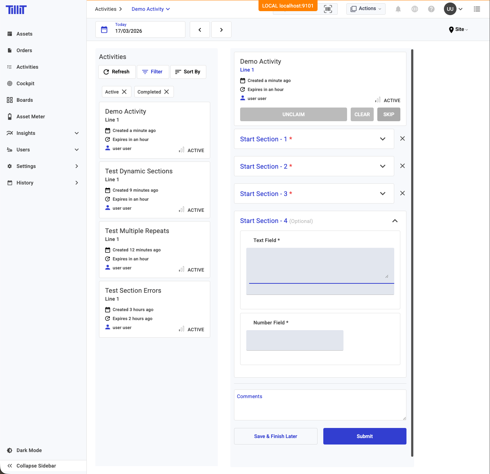Remove the Active filter chip
This screenshot has height=474, width=490.
[x=124, y=92]
